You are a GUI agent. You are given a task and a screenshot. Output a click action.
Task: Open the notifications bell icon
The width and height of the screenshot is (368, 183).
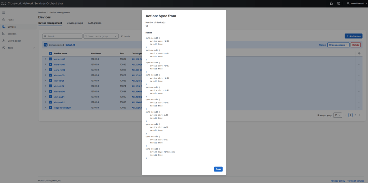(331, 3)
